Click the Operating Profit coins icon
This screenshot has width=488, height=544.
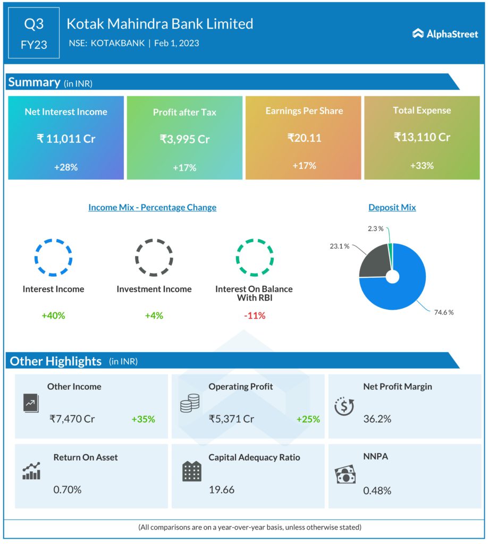[189, 404]
